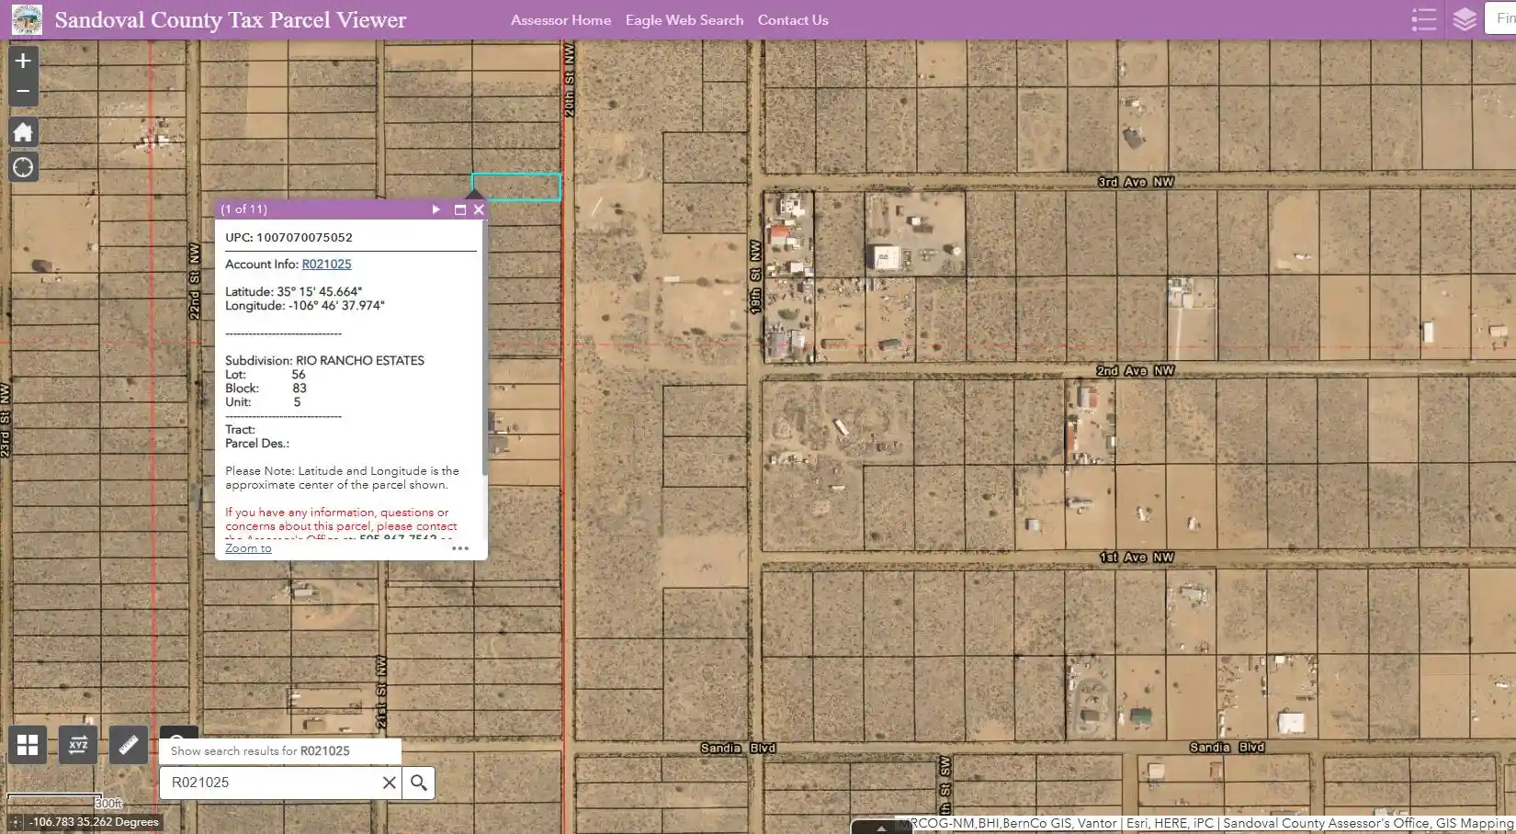The image size is (1516, 834).
Task: Click the Sandoval County Tax Parcel Viewer title
Action: 230,20
